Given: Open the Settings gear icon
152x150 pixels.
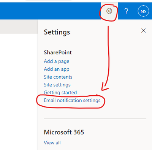Looking at the screenshot, I should [x=109, y=11].
